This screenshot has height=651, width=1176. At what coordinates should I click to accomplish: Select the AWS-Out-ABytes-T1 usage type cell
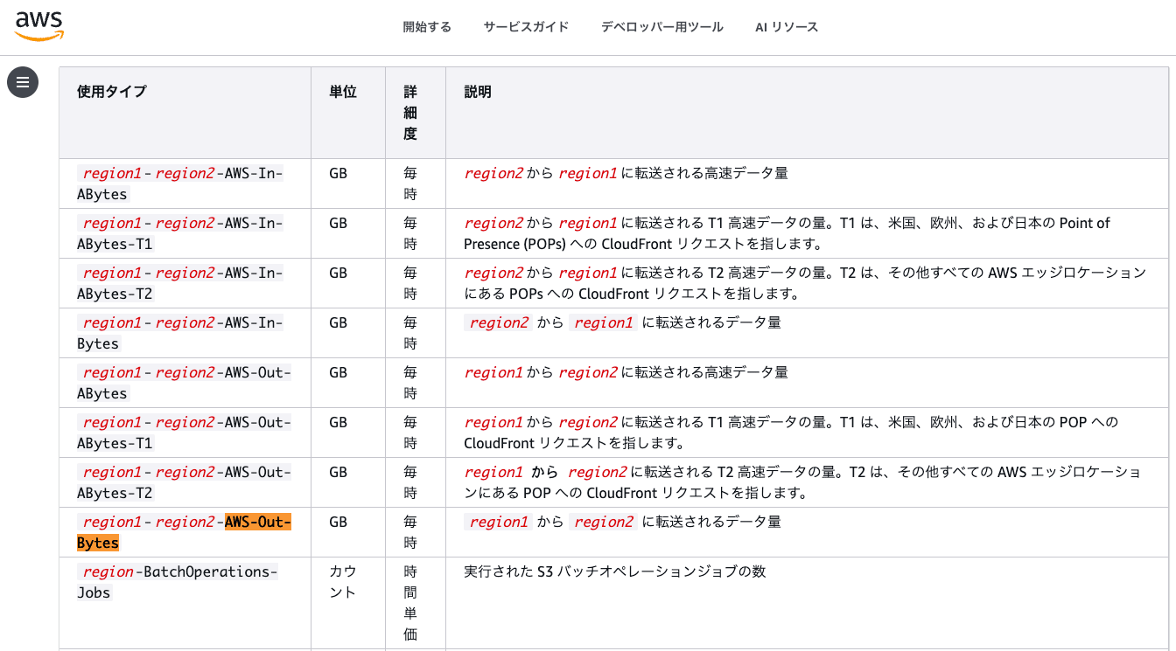(x=184, y=433)
